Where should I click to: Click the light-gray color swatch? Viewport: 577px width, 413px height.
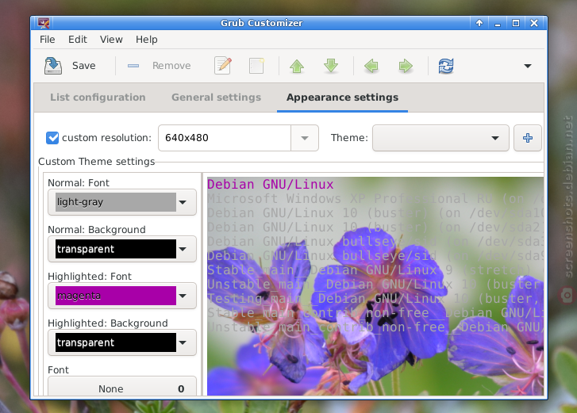point(116,202)
